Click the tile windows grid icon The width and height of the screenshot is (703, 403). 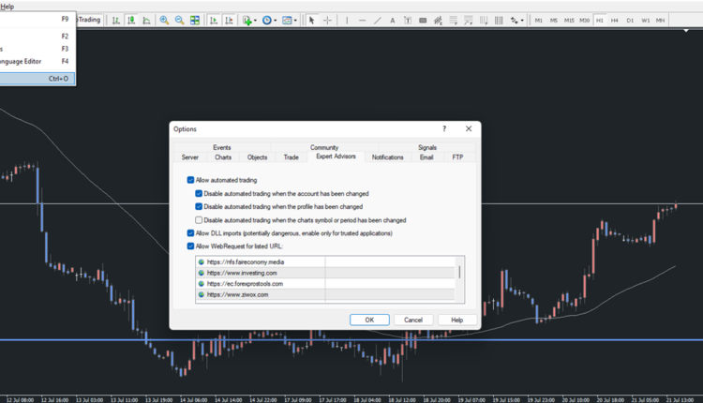[195, 20]
